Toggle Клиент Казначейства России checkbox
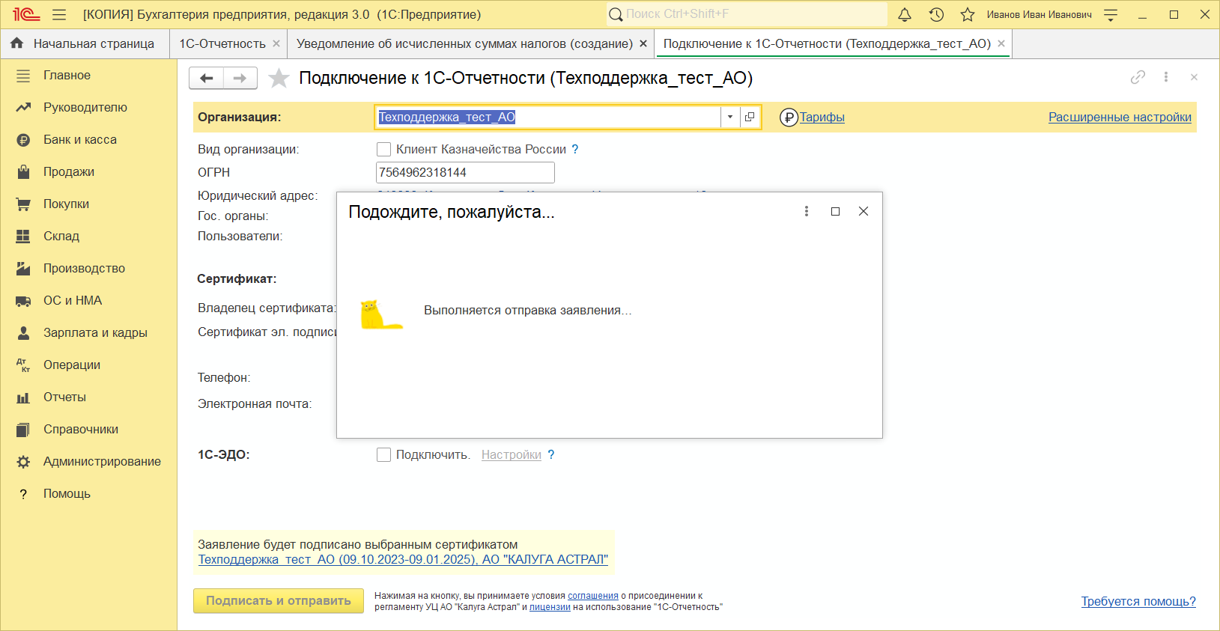The width and height of the screenshot is (1220, 631). pos(383,150)
